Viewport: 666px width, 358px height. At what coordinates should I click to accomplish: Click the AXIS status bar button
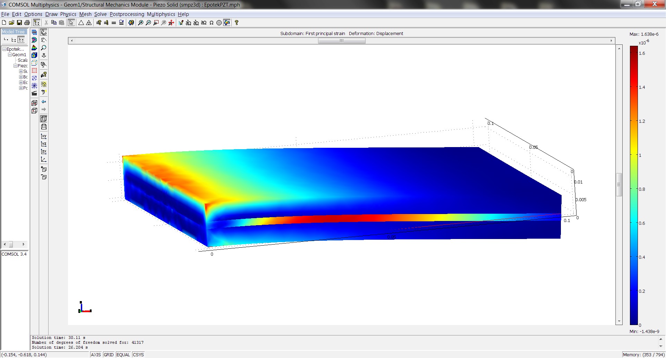pyautogui.click(x=96, y=355)
